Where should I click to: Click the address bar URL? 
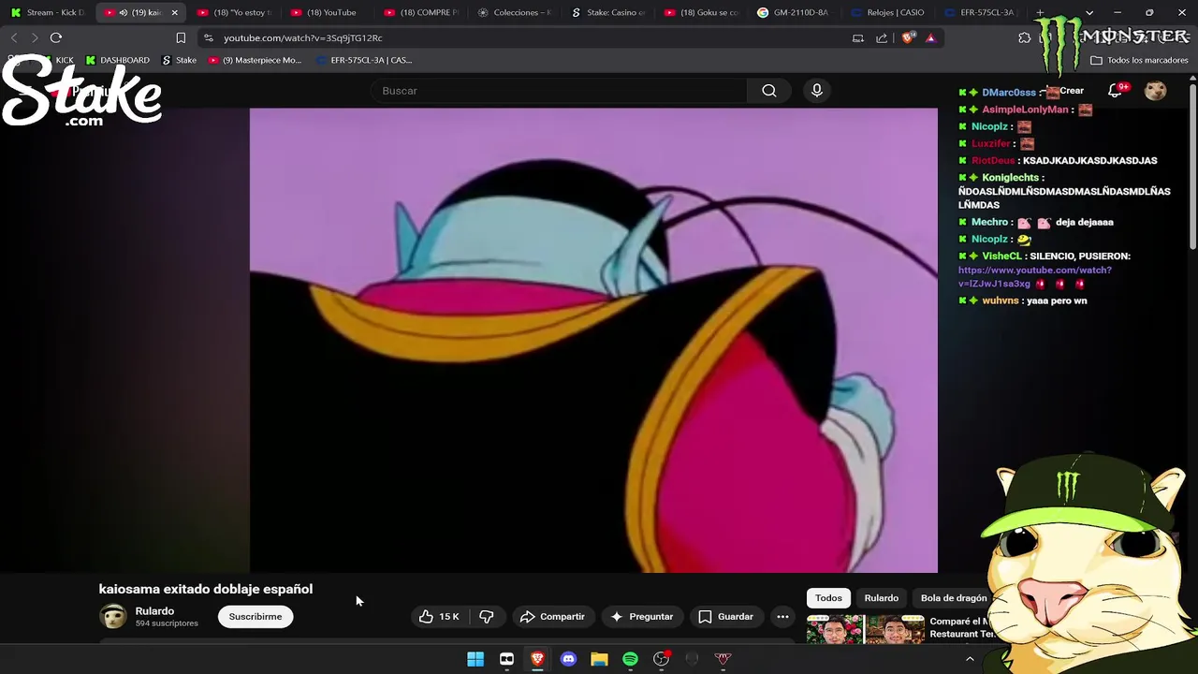[x=302, y=38]
